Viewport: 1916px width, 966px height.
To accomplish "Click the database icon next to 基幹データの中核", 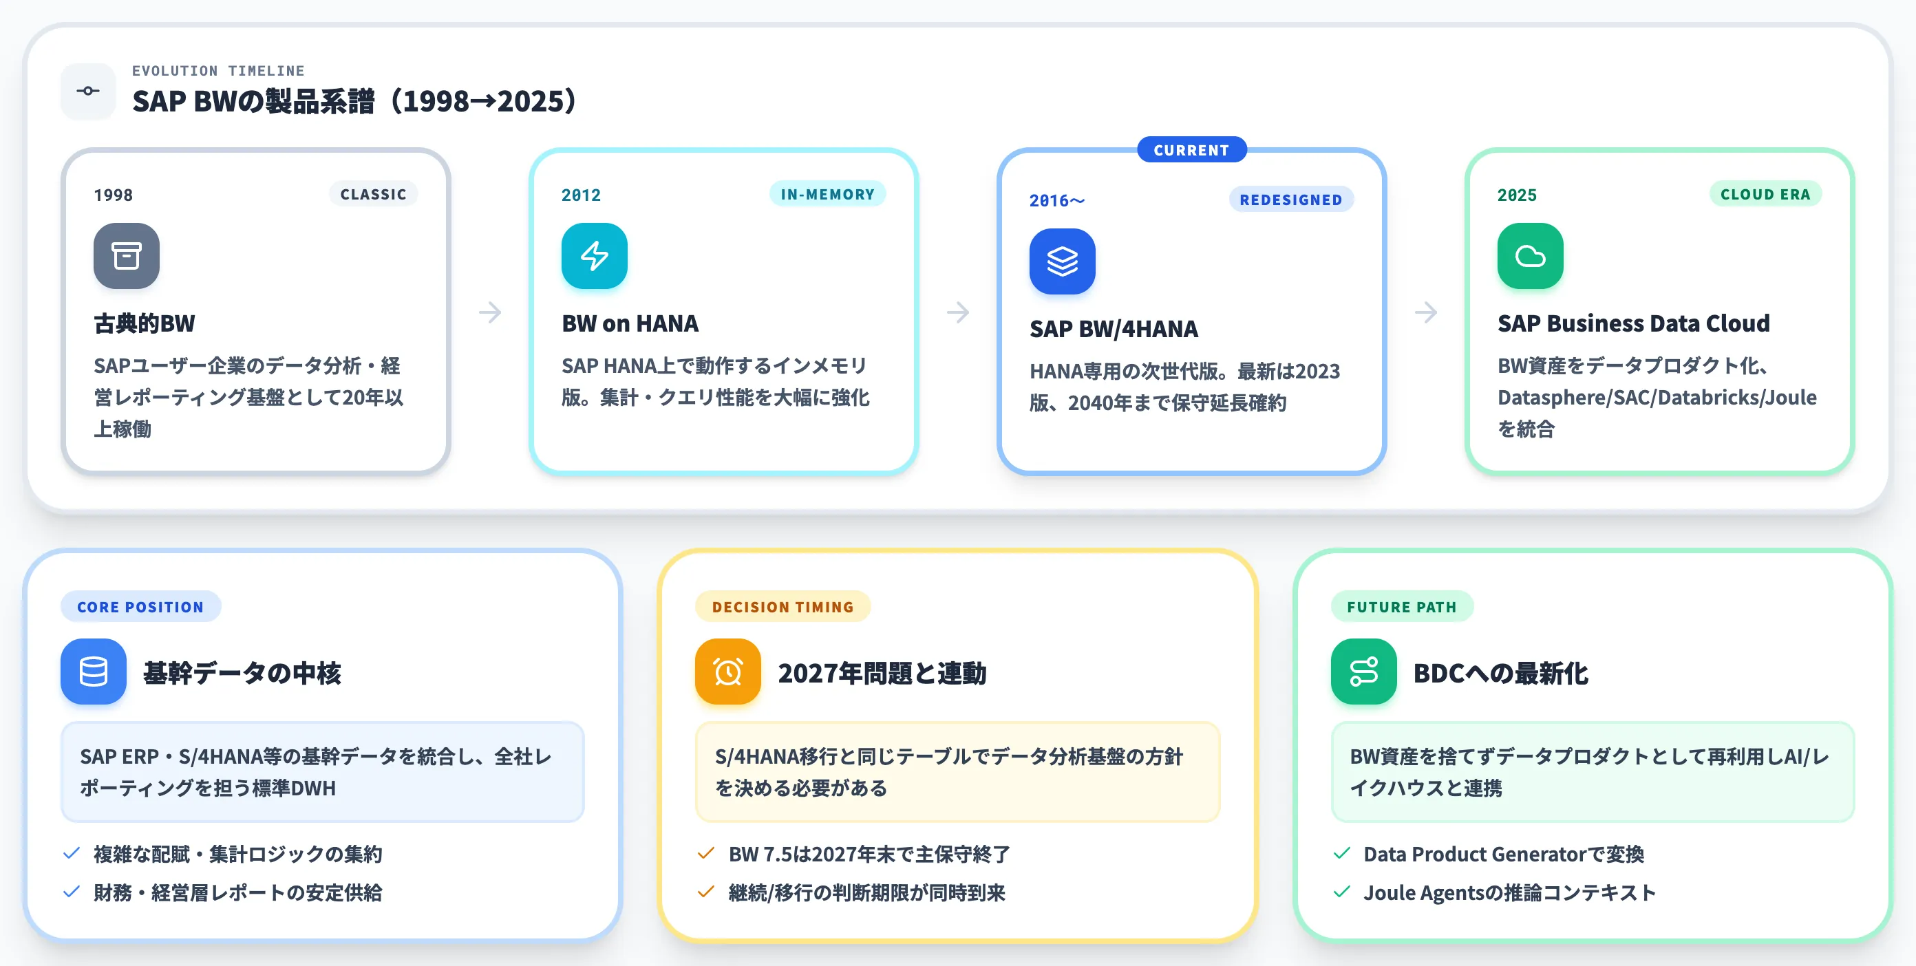I will click(x=94, y=672).
